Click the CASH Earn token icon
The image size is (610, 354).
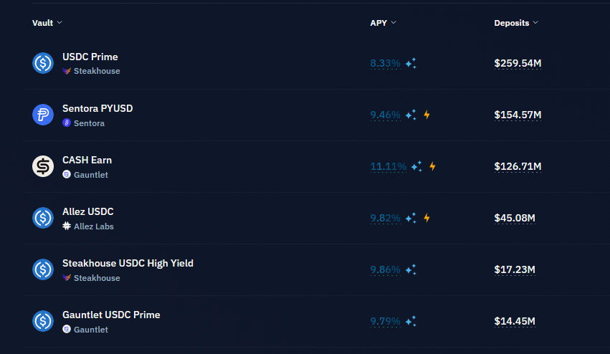[43, 166]
